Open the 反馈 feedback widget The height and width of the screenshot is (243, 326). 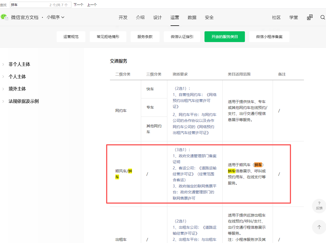click(x=319, y=206)
